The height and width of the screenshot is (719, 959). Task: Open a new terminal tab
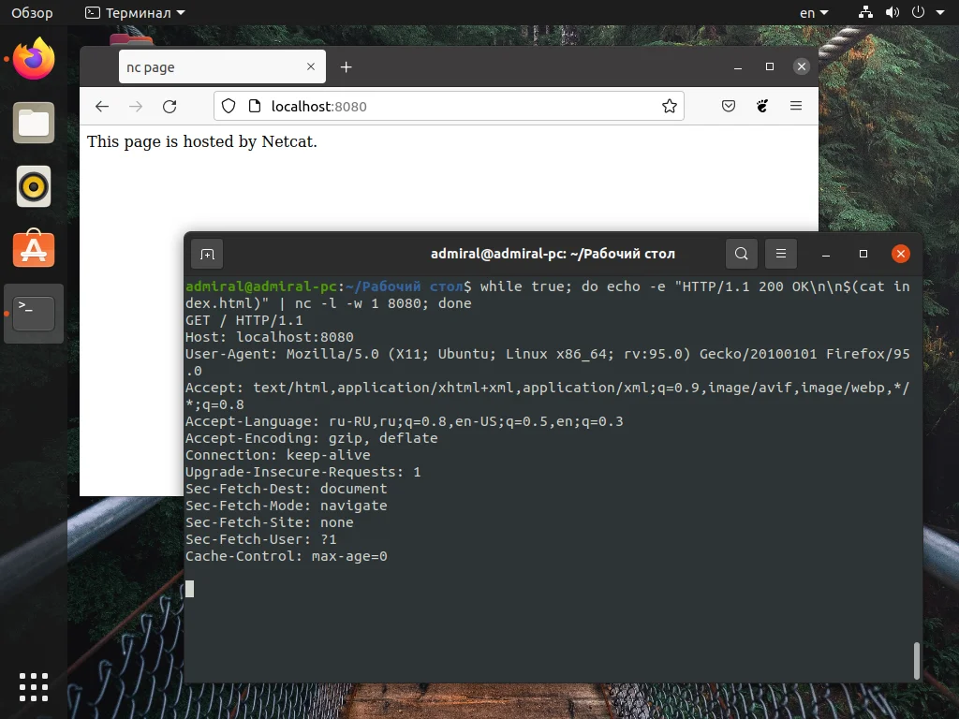point(207,254)
